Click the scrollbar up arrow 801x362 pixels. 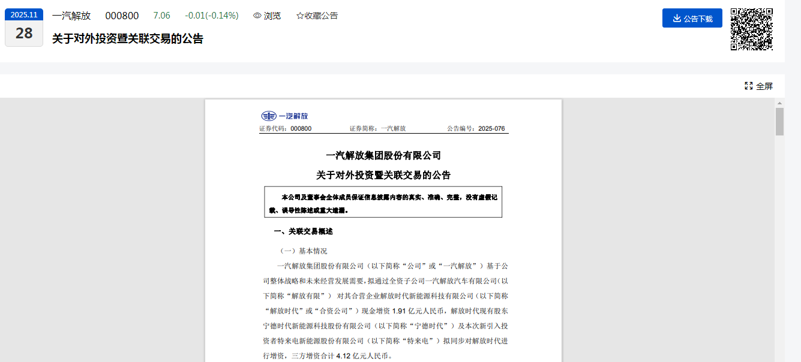pos(779,103)
